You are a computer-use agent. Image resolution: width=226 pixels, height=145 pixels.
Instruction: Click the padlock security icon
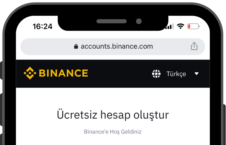point(76,46)
